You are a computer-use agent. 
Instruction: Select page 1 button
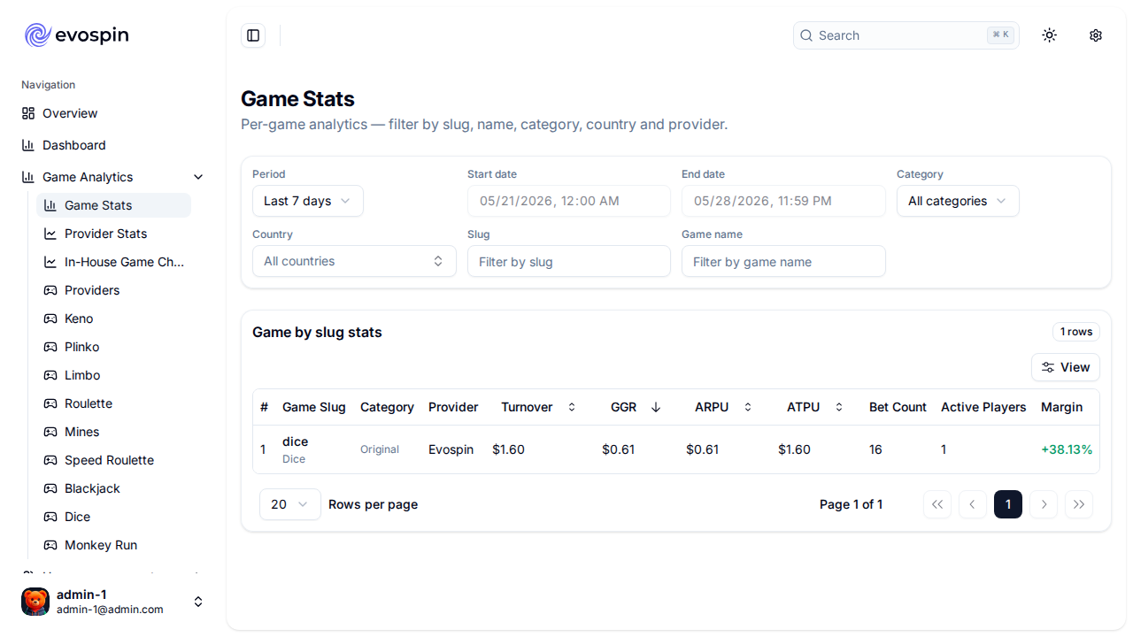pyautogui.click(x=1008, y=504)
